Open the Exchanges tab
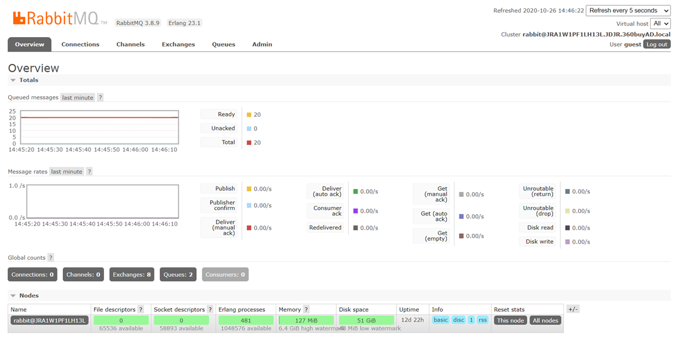Screen dimensions: 677x338 [178, 44]
